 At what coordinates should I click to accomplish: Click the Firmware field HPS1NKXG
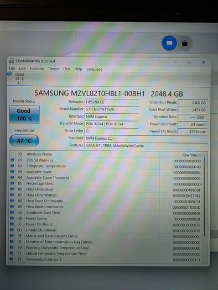112,102
